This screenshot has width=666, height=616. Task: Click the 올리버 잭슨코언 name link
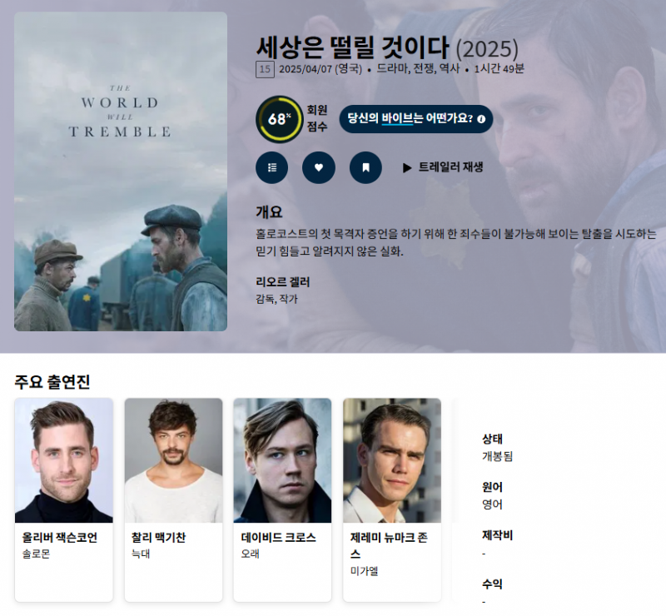pos(60,538)
